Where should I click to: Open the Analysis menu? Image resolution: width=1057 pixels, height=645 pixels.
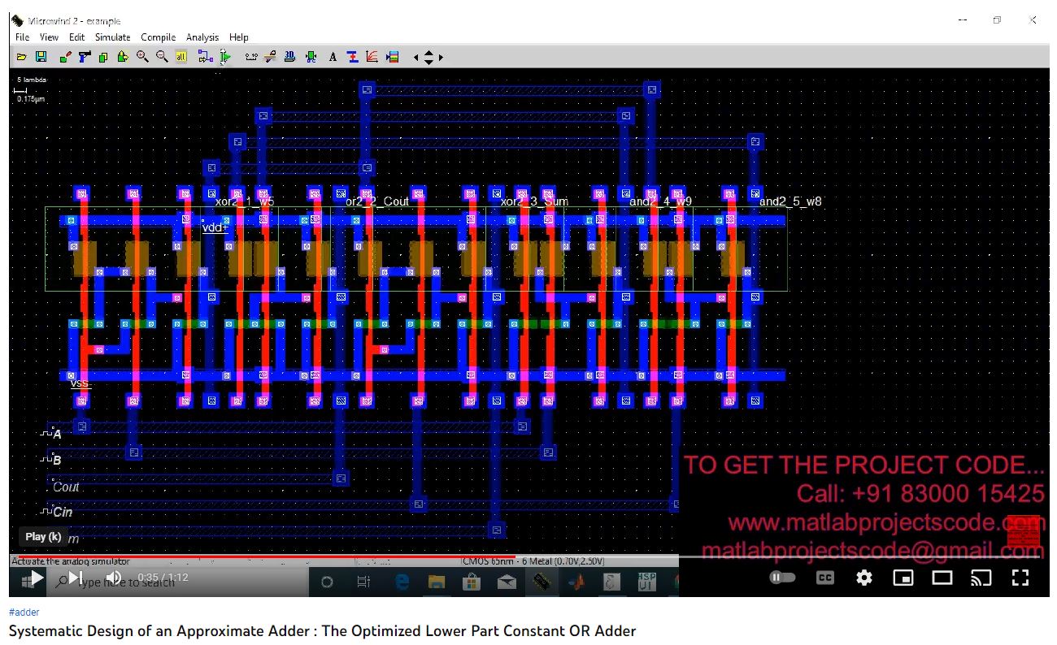[x=202, y=37]
